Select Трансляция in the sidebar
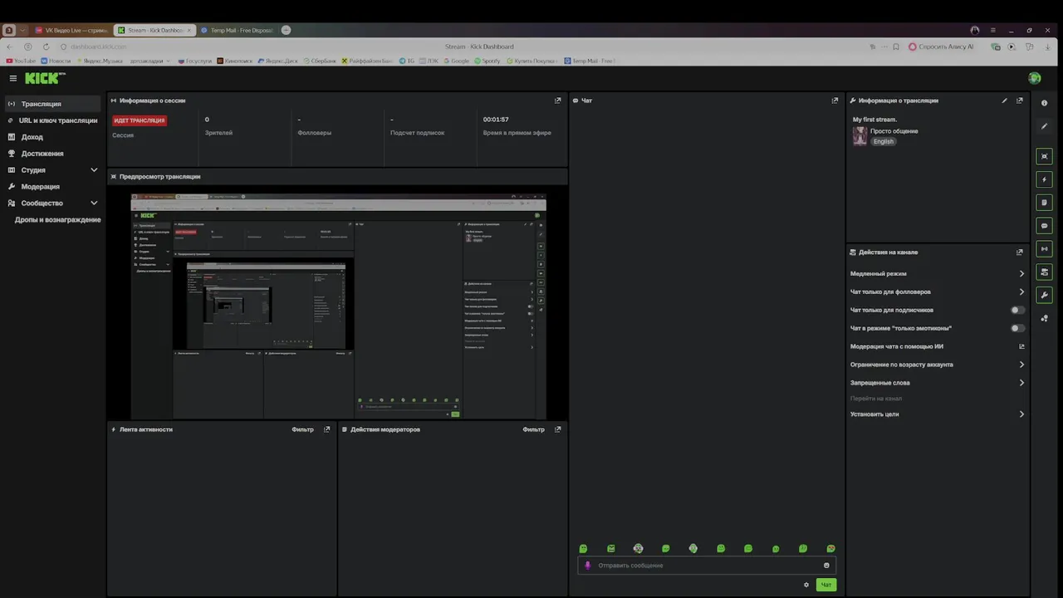Screen dimensions: 1063x598 tap(52, 104)
